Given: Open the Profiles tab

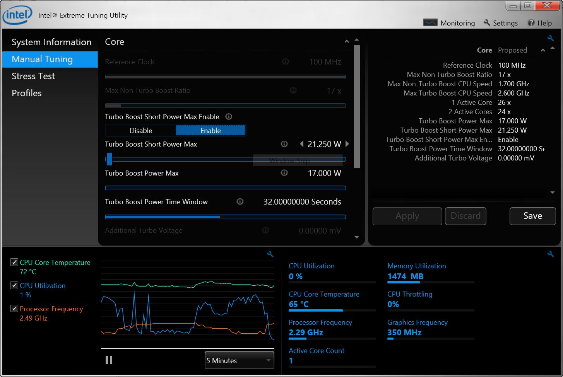Looking at the screenshot, I should [x=50, y=93].
